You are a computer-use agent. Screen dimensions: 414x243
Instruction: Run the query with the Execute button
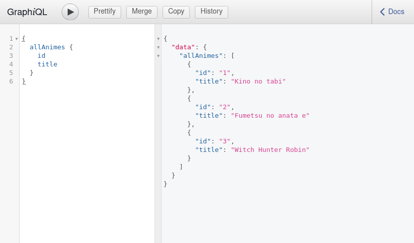70,12
